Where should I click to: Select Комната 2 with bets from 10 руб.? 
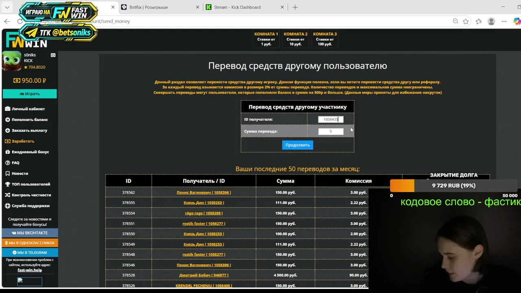point(296,39)
